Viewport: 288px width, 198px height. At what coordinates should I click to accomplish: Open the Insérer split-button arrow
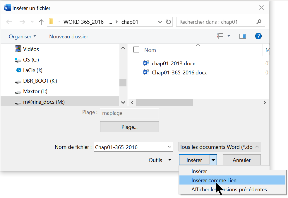pyautogui.click(x=213, y=160)
